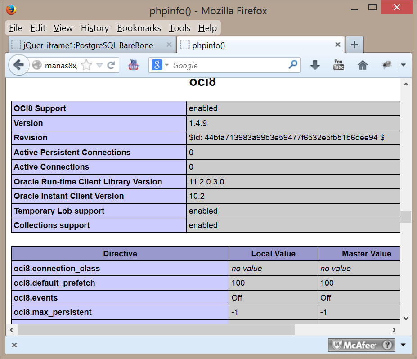Close the phpinfo() tab
This screenshot has height=359, width=417.
337,45
